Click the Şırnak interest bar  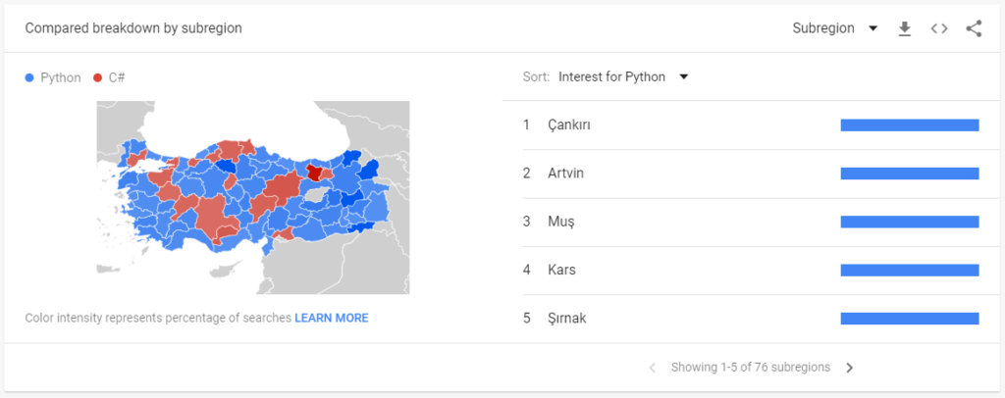[x=910, y=319]
